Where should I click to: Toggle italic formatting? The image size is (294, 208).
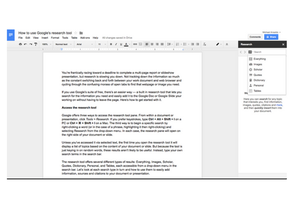(116, 44)
